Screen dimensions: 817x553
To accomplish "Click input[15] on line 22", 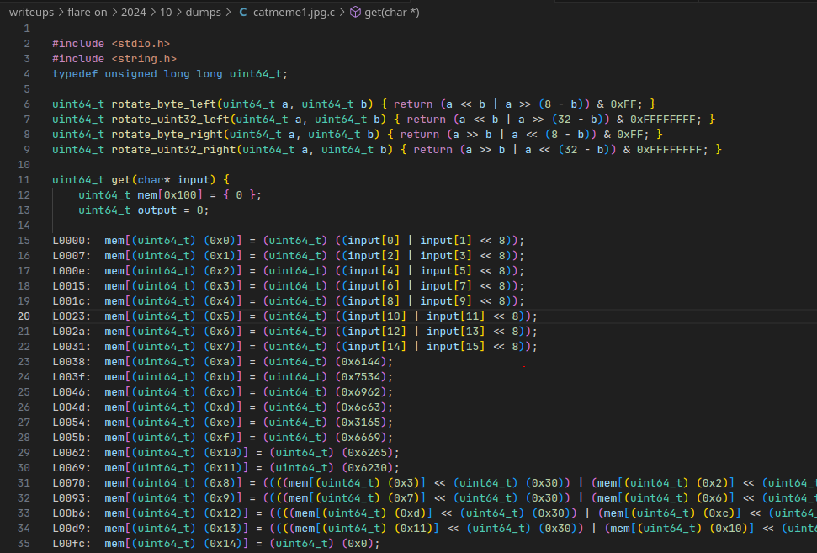I will coord(456,347).
